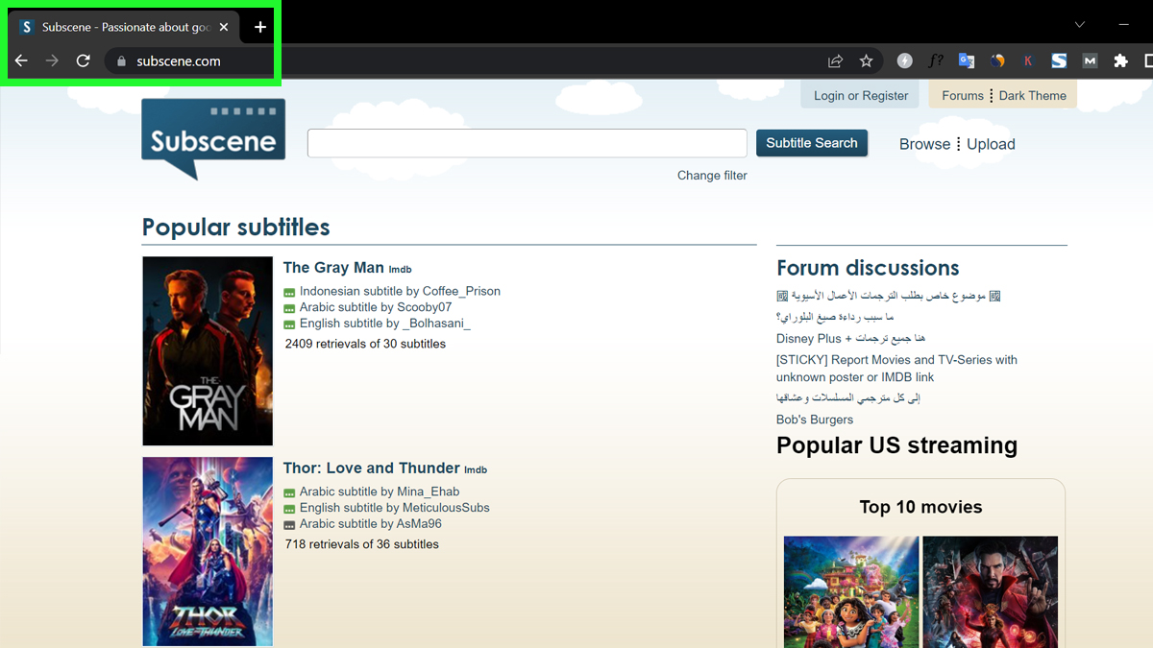Viewport: 1153px width, 648px height.
Task: Open a new tab with the plus button
Action: [x=259, y=27]
